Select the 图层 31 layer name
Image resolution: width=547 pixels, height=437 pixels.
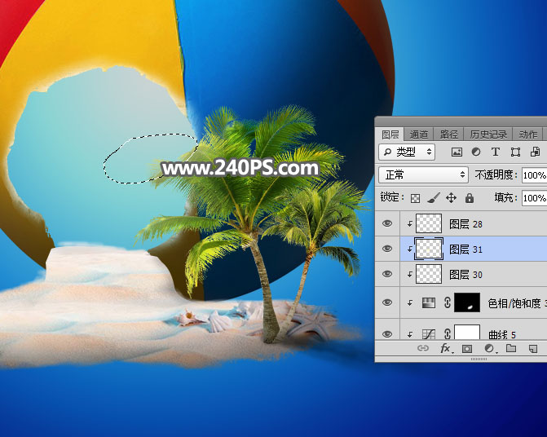coord(465,249)
